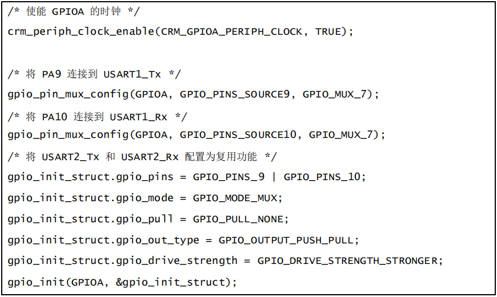This screenshot has width=497, height=297.
Task: Click the USART2_Tx and USART2_Rx comment
Action: pos(143,157)
